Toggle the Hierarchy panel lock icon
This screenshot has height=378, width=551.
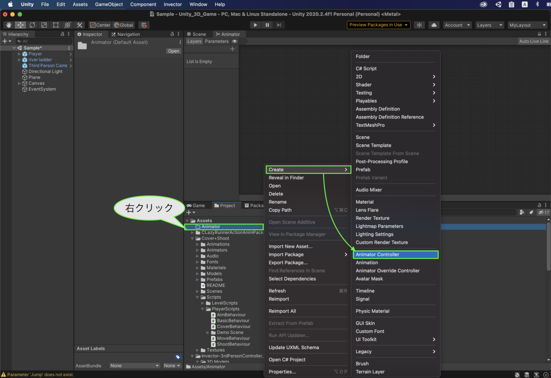[x=62, y=34]
